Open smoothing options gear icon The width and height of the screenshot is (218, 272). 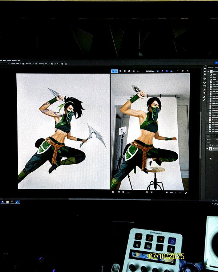[x=52, y=64]
